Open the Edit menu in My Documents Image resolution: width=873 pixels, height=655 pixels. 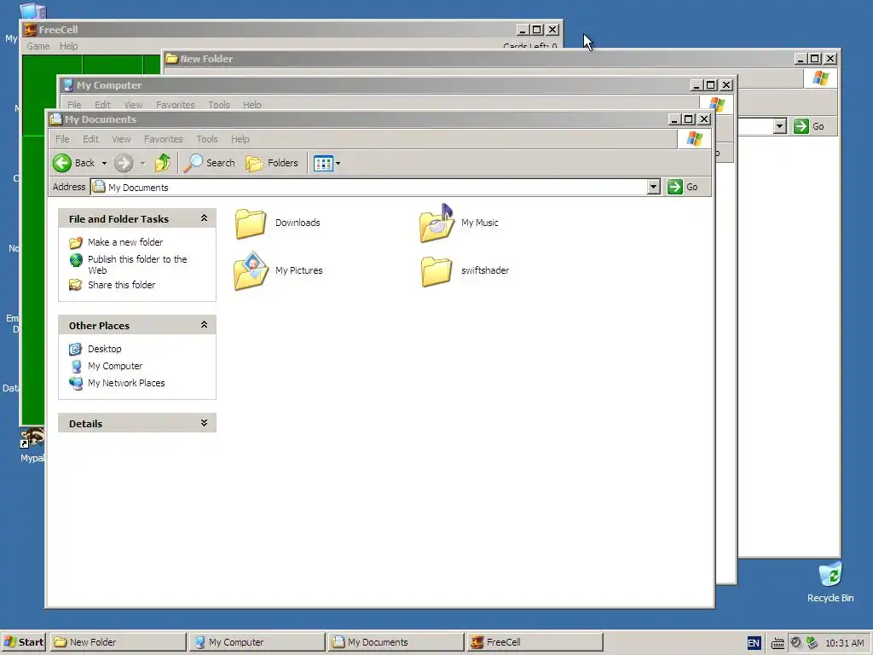point(90,139)
